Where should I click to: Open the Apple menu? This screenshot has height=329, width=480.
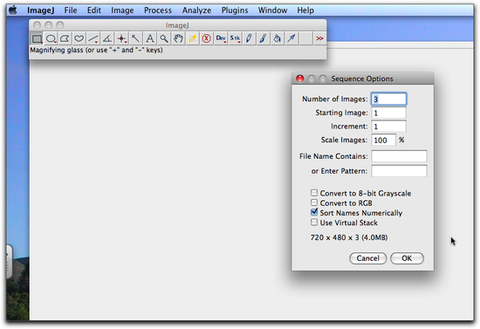tap(13, 10)
